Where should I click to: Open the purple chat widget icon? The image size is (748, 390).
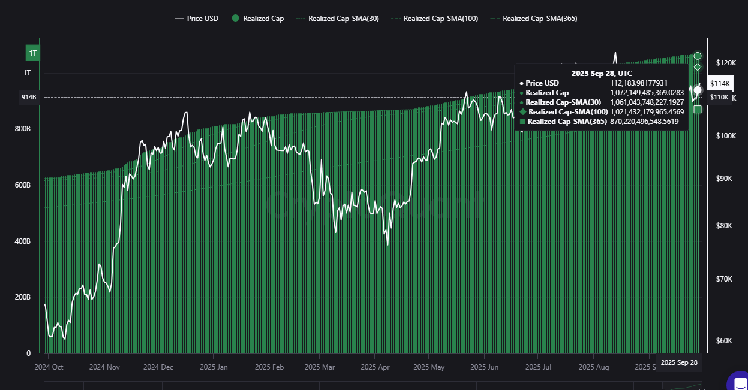point(737,381)
